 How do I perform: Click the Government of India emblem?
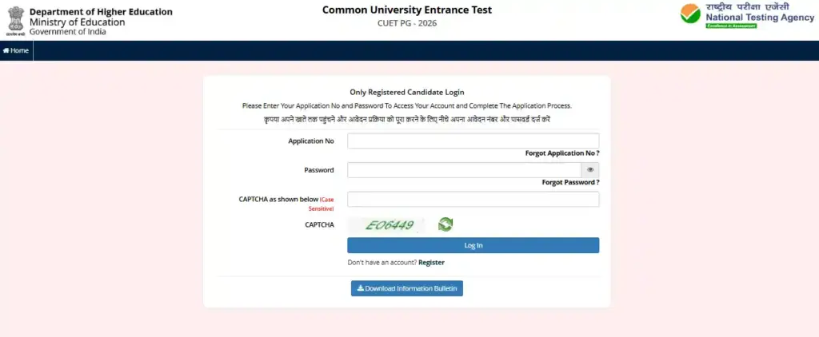(14, 18)
